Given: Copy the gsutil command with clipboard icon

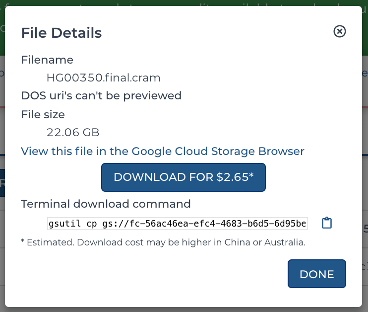Looking at the screenshot, I should (327, 223).
